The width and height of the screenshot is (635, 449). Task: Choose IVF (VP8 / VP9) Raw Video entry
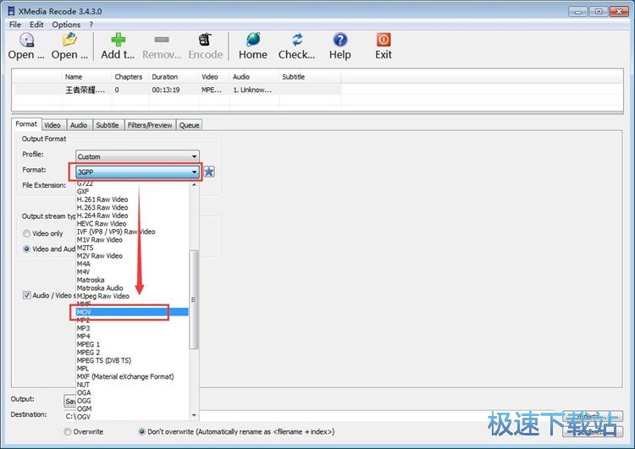coord(132,232)
